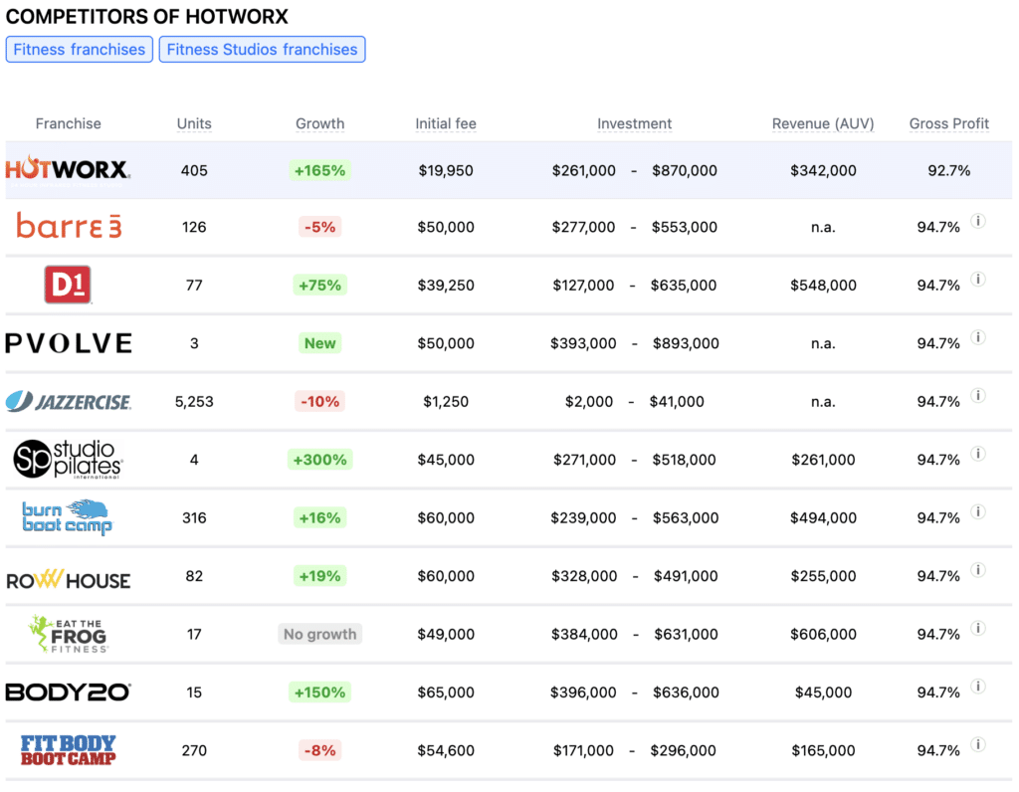Viewport: 1019px width, 792px height.
Task: Click the Growth column header
Action: (319, 123)
